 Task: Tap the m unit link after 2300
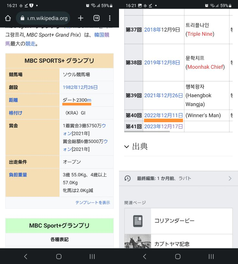[89, 100]
